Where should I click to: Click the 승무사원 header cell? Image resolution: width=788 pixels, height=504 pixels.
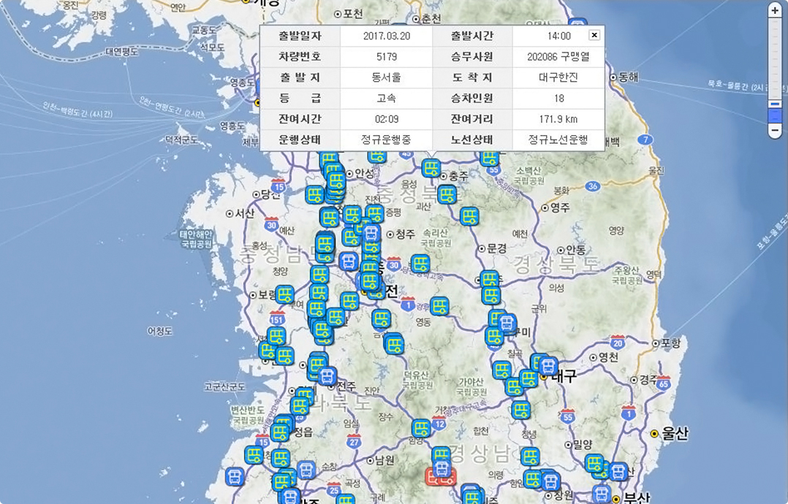click(x=472, y=57)
